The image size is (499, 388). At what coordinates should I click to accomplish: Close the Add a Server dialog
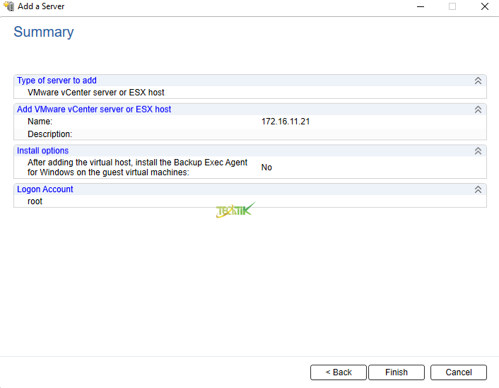(484, 6)
